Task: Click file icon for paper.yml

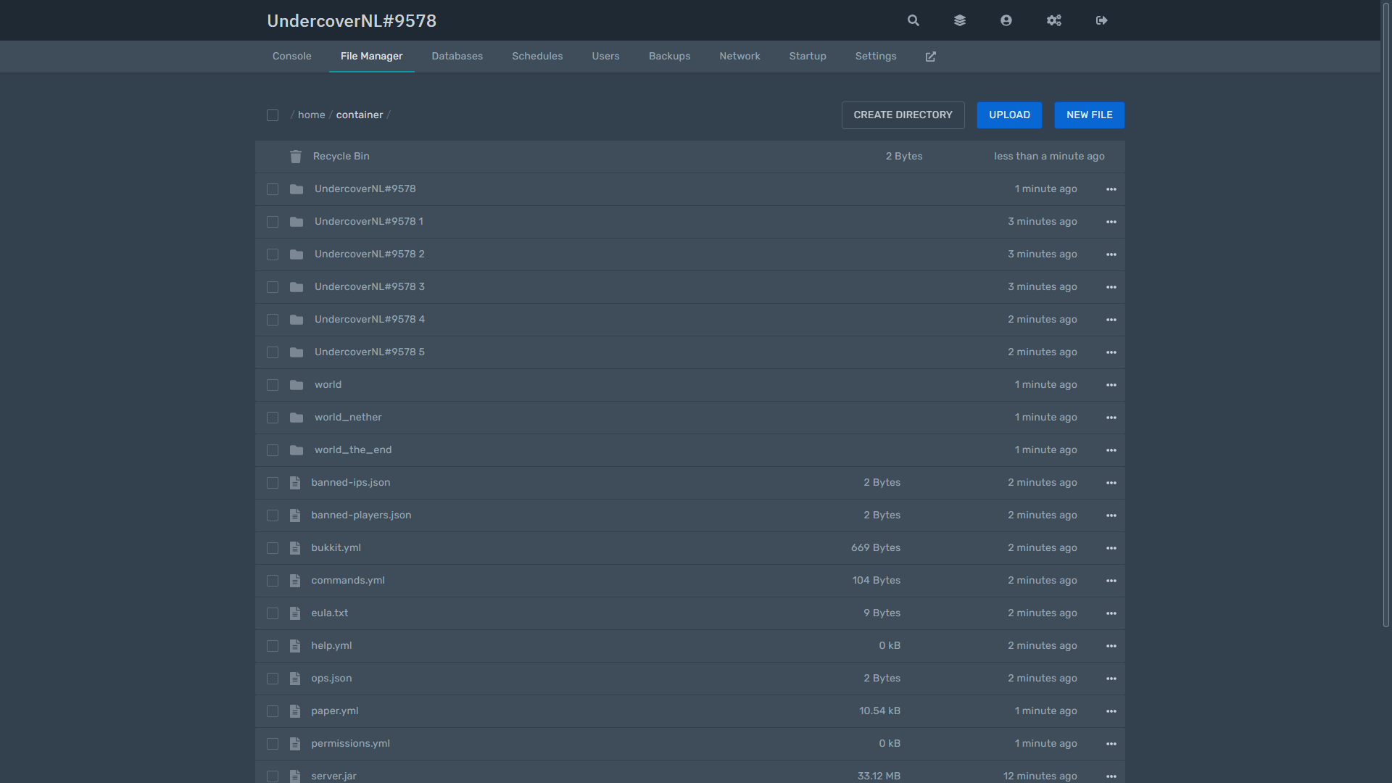Action: 295,711
